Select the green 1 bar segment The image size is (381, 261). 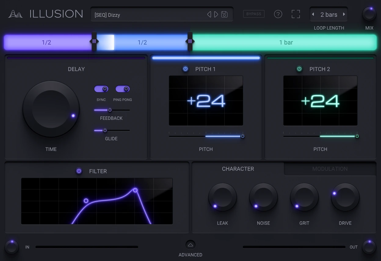coord(285,42)
